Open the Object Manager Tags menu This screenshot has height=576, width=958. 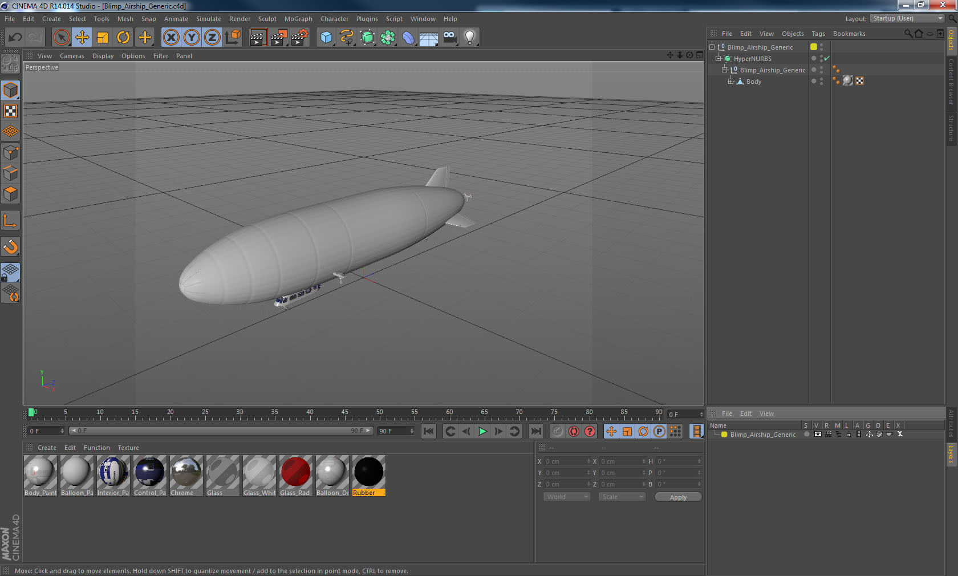click(x=818, y=34)
